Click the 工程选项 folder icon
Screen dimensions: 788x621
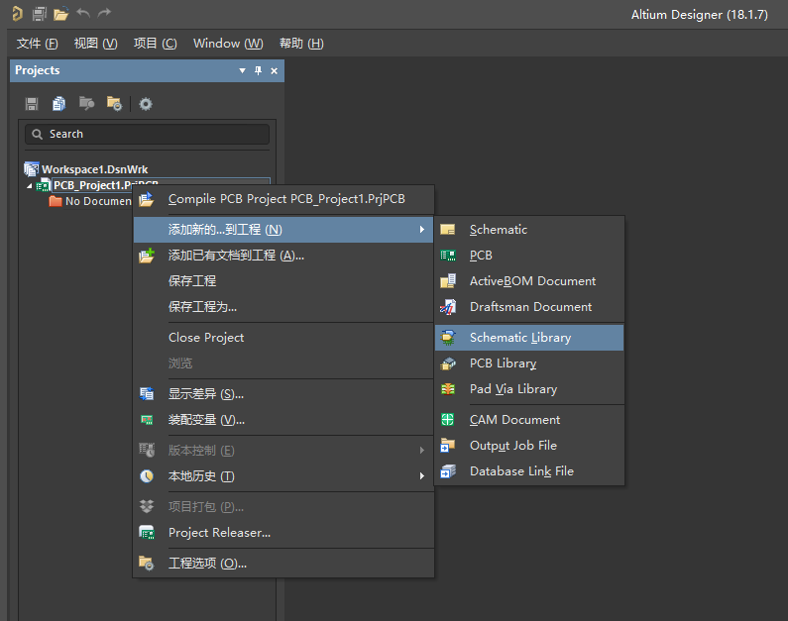(x=147, y=564)
